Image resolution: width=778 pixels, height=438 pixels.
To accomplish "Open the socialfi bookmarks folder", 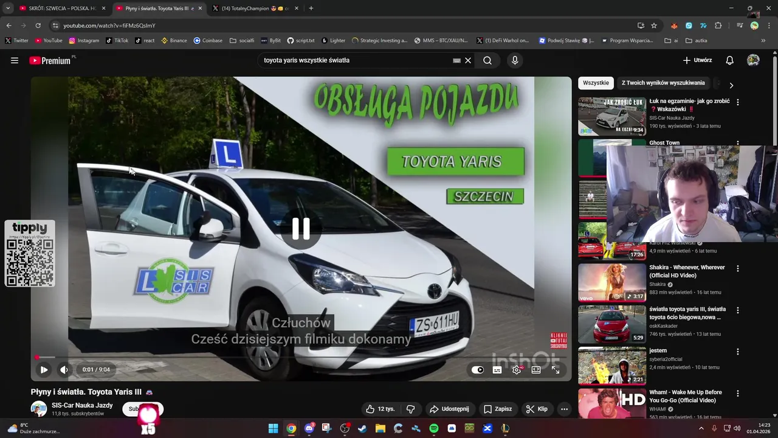I will coord(242,41).
